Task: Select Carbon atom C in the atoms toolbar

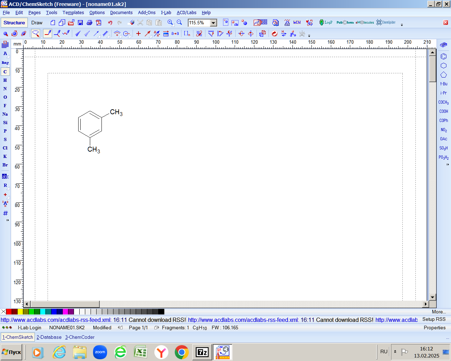Action: tap(5, 72)
